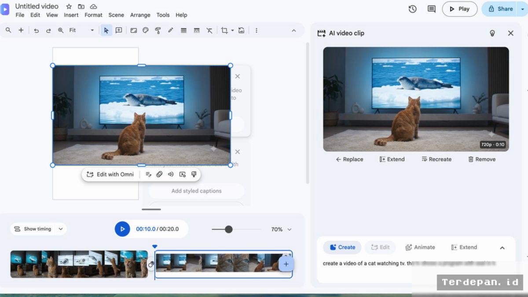The height and width of the screenshot is (297, 528).
Task: Click the format options icon in floating toolbar
Action: (x=194, y=174)
